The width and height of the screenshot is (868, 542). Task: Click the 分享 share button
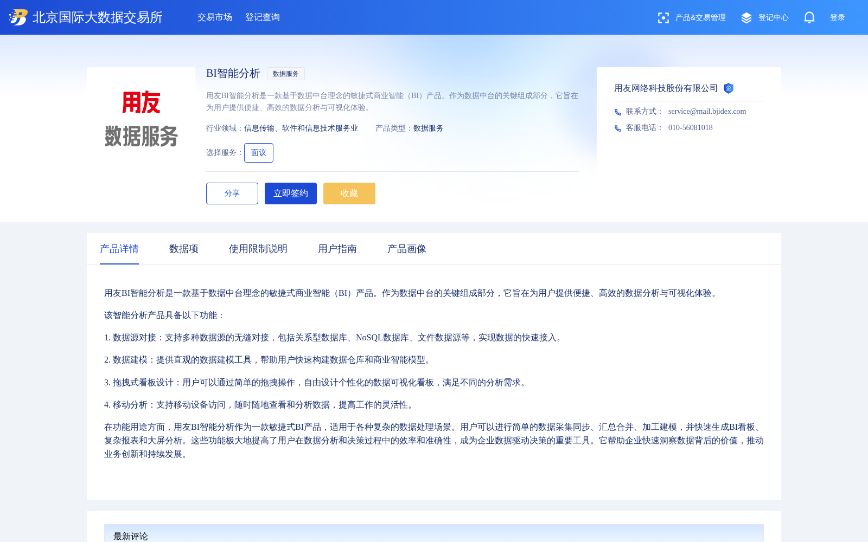(232, 193)
